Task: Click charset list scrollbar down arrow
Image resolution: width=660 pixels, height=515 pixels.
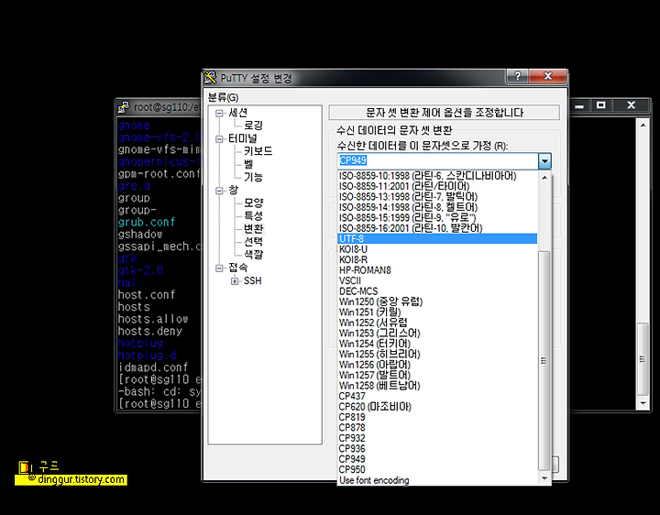Action: (544, 478)
